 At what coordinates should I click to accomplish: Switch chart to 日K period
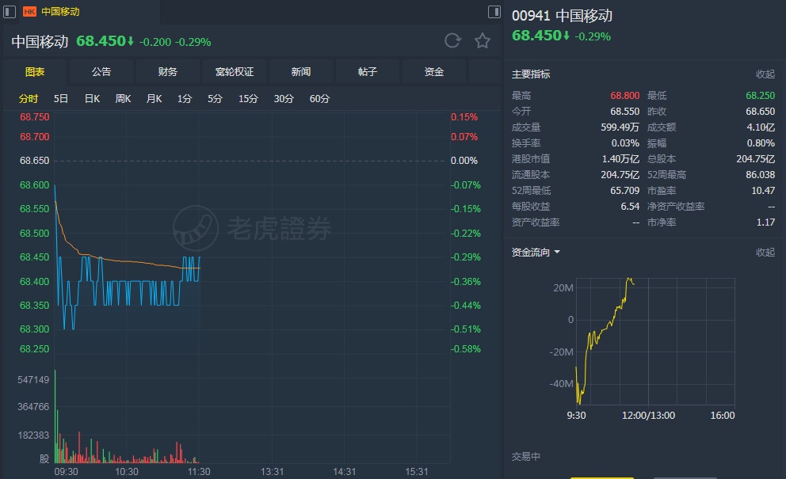[92, 99]
